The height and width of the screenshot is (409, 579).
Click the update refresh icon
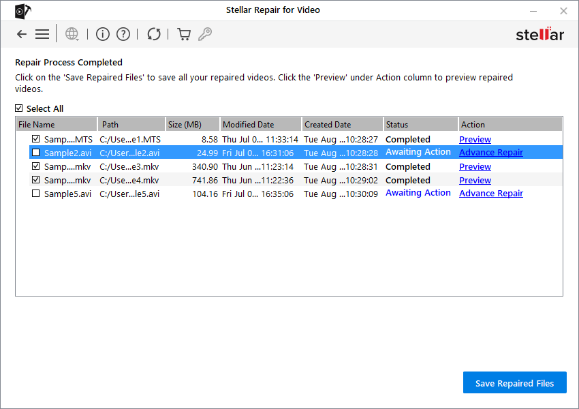tap(154, 34)
